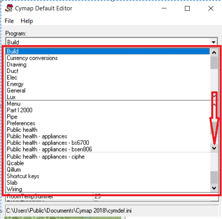Open the Help menu
The height and width of the screenshot is (219, 222).
point(27,21)
